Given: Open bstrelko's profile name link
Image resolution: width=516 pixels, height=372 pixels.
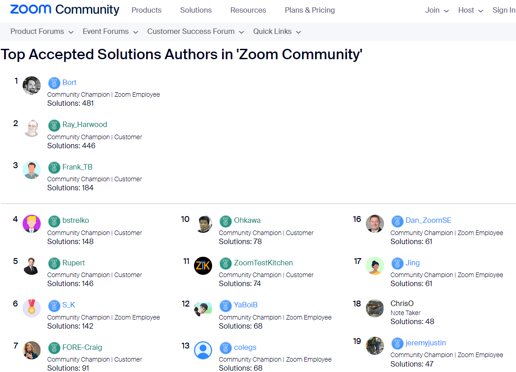Looking at the screenshot, I should pos(76,221).
